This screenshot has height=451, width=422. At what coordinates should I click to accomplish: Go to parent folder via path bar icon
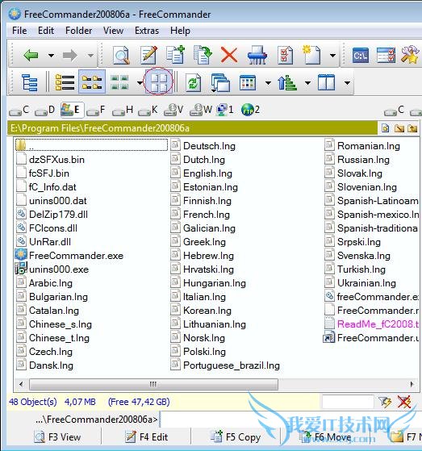pyautogui.click(x=412, y=128)
